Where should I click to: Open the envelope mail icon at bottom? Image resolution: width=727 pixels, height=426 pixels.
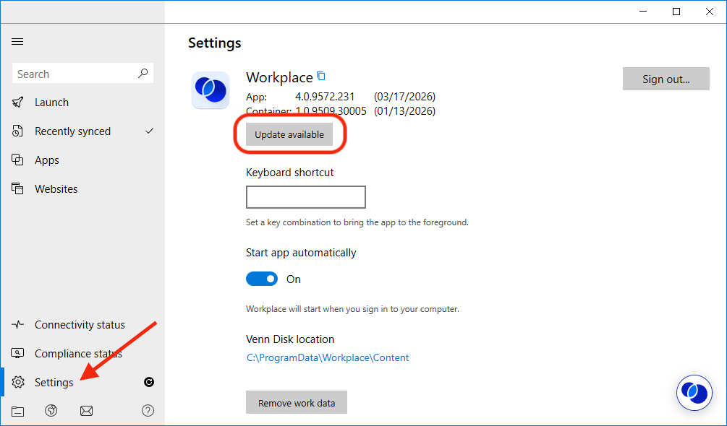point(86,410)
